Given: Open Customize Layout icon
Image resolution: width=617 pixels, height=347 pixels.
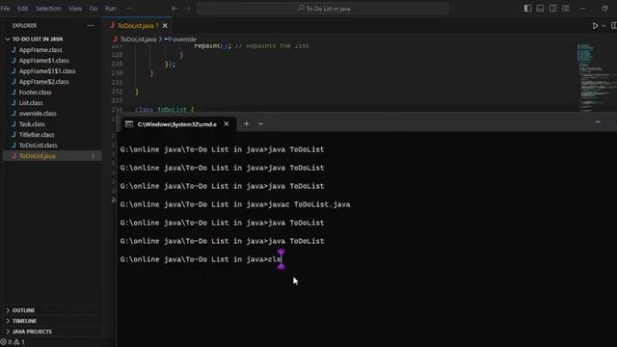Looking at the screenshot, I should pyautogui.click(x=566, y=9).
